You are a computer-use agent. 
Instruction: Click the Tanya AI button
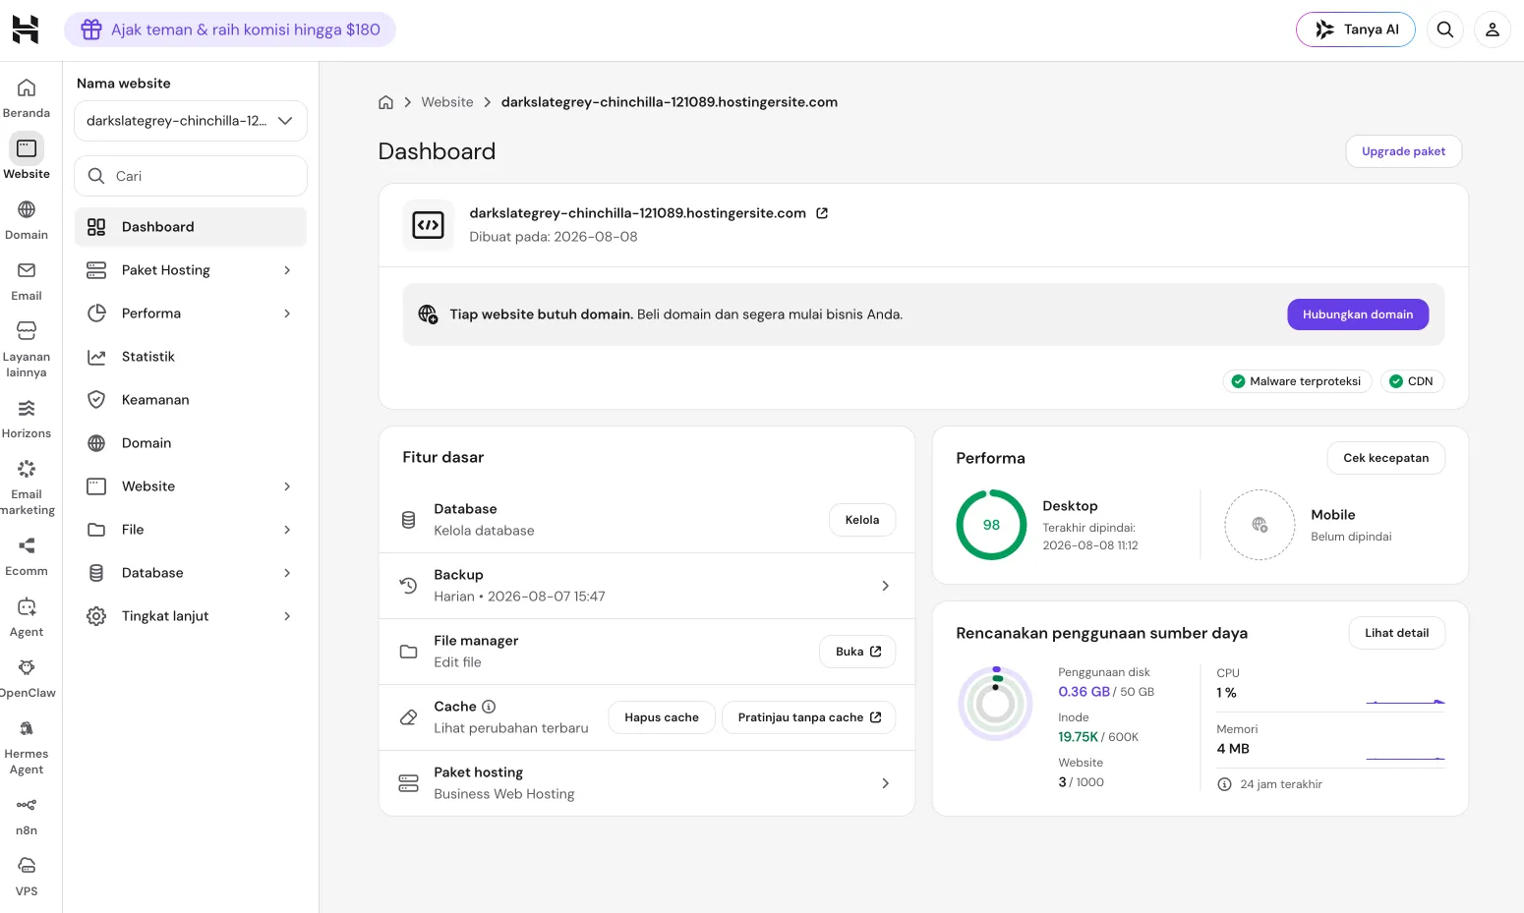[1356, 29]
